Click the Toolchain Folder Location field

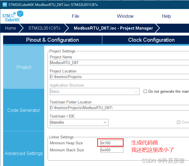click(x=119, y=108)
